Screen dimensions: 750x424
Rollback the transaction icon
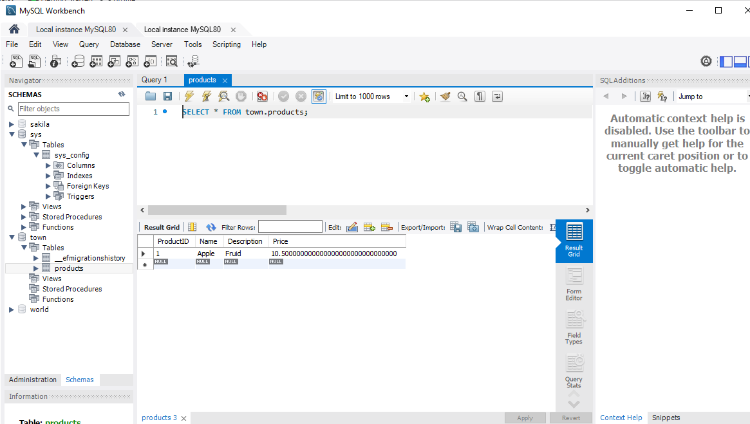301,96
